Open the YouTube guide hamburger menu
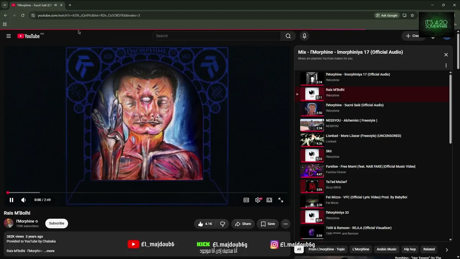This screenshot has height=259, width=460. (x=9, y=36)
